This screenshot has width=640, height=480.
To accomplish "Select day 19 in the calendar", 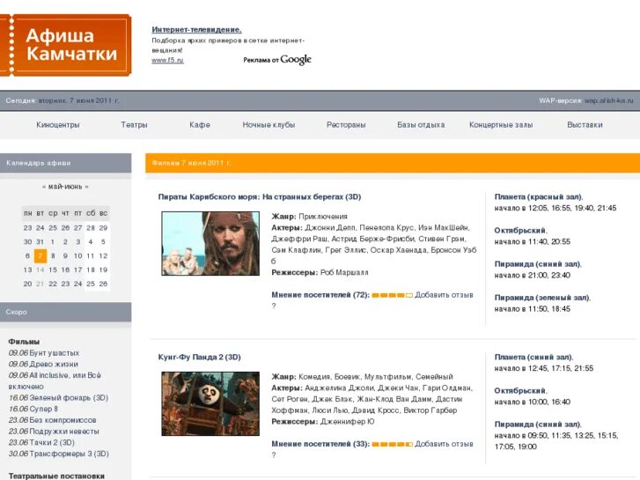I will (x=103, y=270).
